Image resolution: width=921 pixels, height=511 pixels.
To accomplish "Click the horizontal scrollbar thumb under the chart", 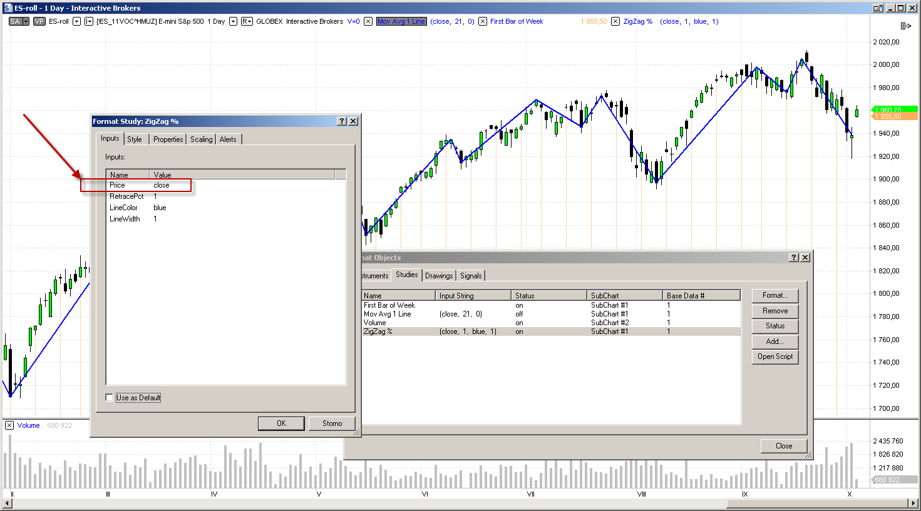I will (x=818, y=503).
